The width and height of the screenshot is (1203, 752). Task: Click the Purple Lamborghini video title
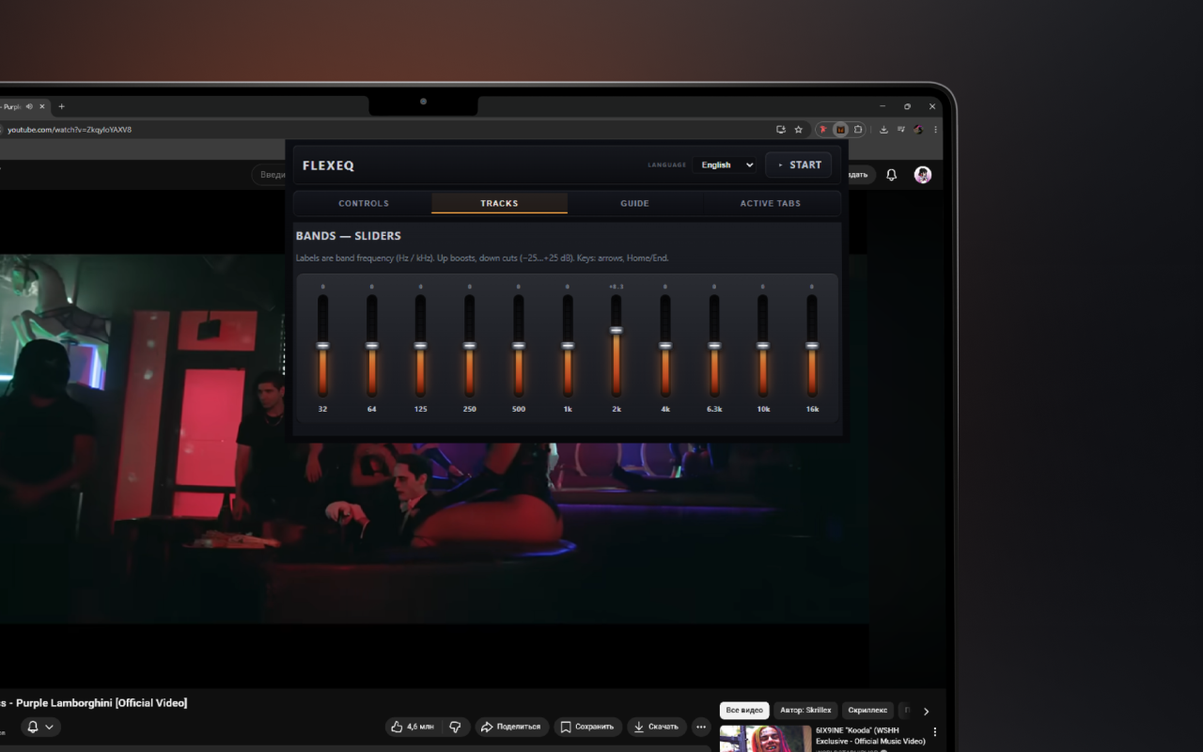tap(94, 703)
